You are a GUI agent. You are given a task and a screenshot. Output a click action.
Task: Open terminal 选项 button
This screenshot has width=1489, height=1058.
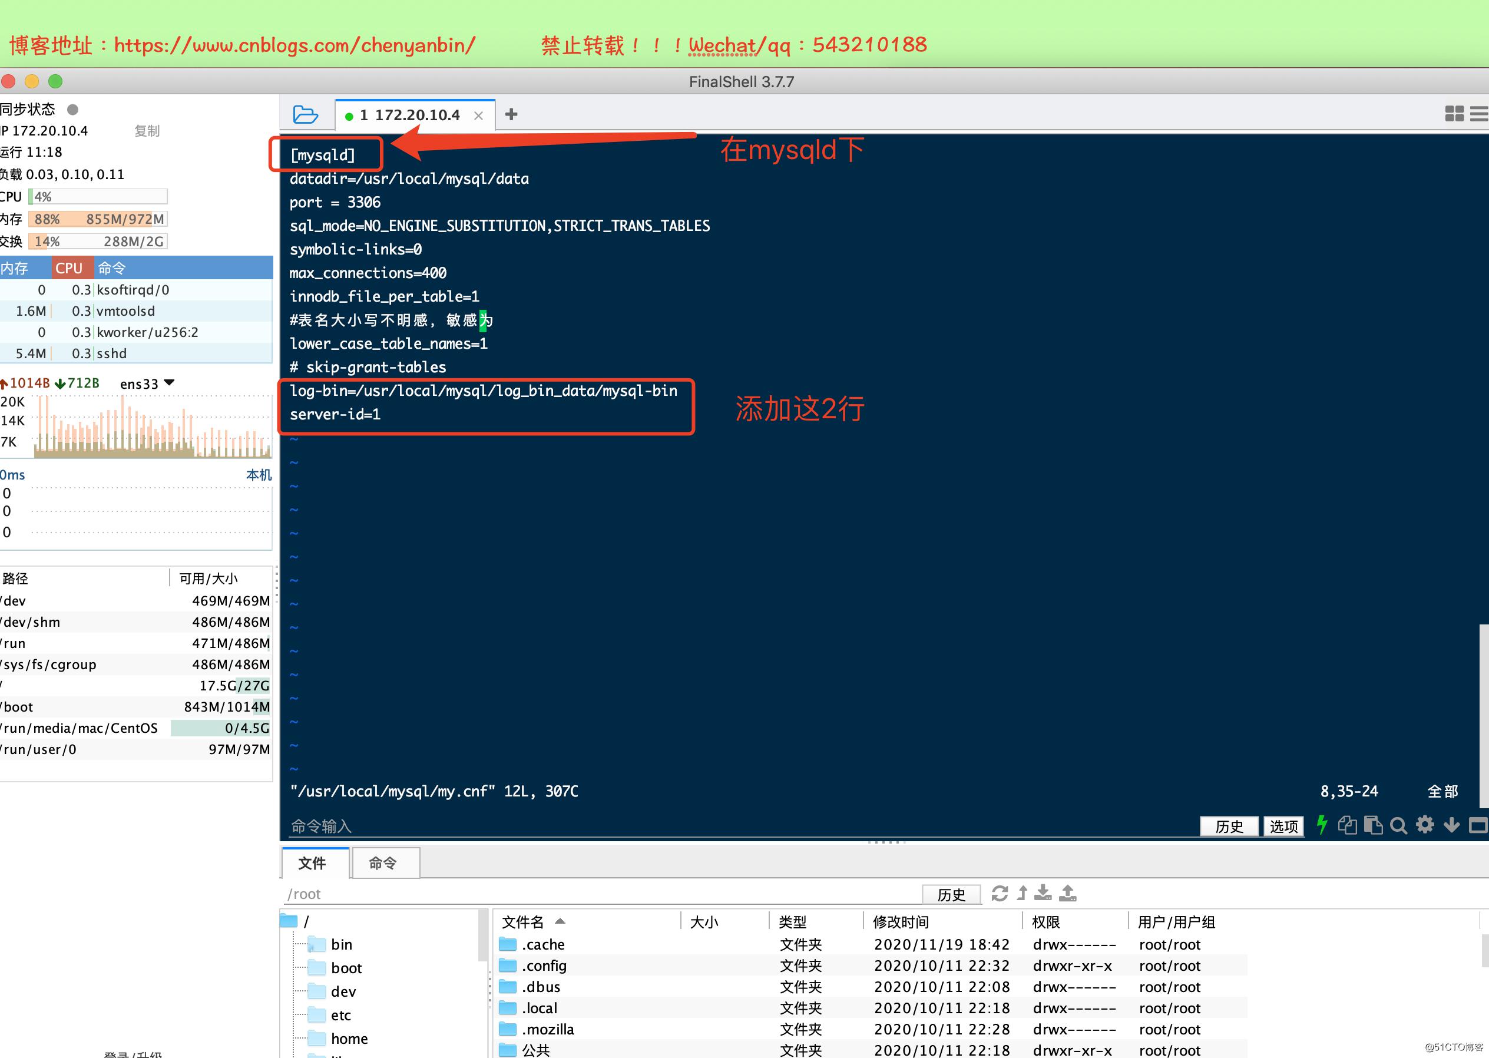click(1283, 826)
